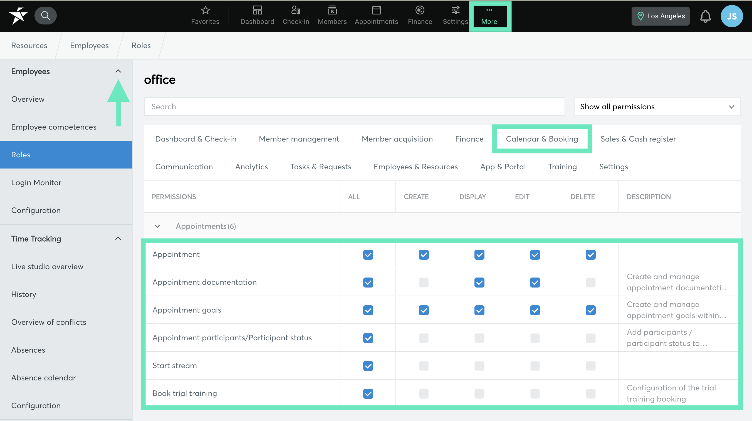Open Absence calendar in sidebar
Viewport: 752px width, 421px height.
[66, 378]
